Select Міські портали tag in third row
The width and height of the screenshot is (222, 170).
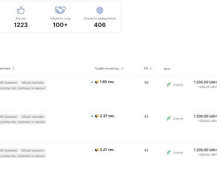point(33,151)
